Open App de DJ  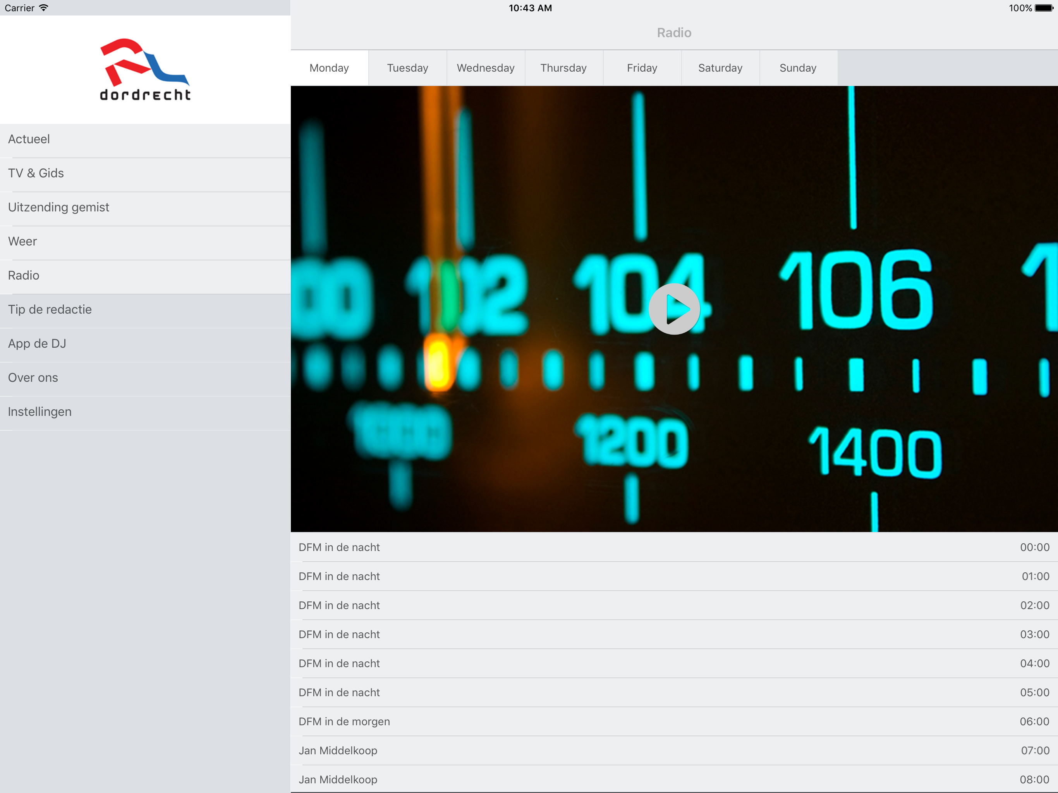click(145, 345)
